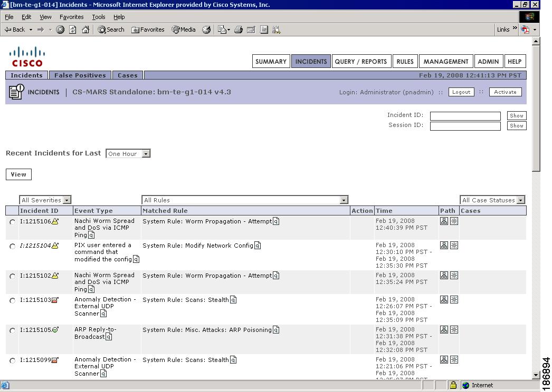Switch to the False Positives tab
552x392 pixels.
pos(80,75)
